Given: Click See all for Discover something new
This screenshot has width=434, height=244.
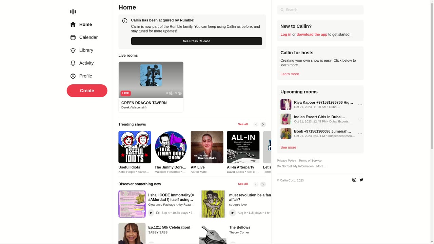Looking at the screenshot, I should point(243,184).
